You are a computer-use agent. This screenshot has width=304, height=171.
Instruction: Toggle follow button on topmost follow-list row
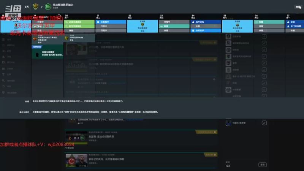[264, 36]
